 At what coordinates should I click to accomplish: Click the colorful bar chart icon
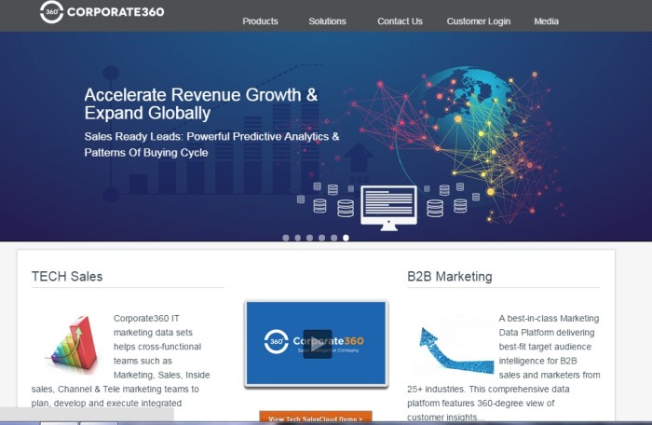(x=74, y=344)
